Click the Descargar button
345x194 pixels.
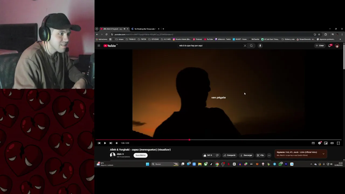pos(246,155)
